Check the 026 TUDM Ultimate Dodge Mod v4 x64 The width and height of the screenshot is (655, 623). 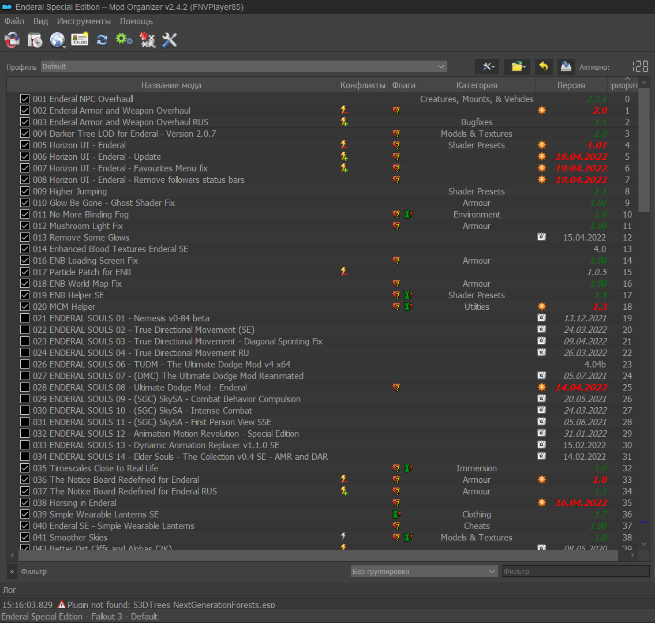coord(25,365)
